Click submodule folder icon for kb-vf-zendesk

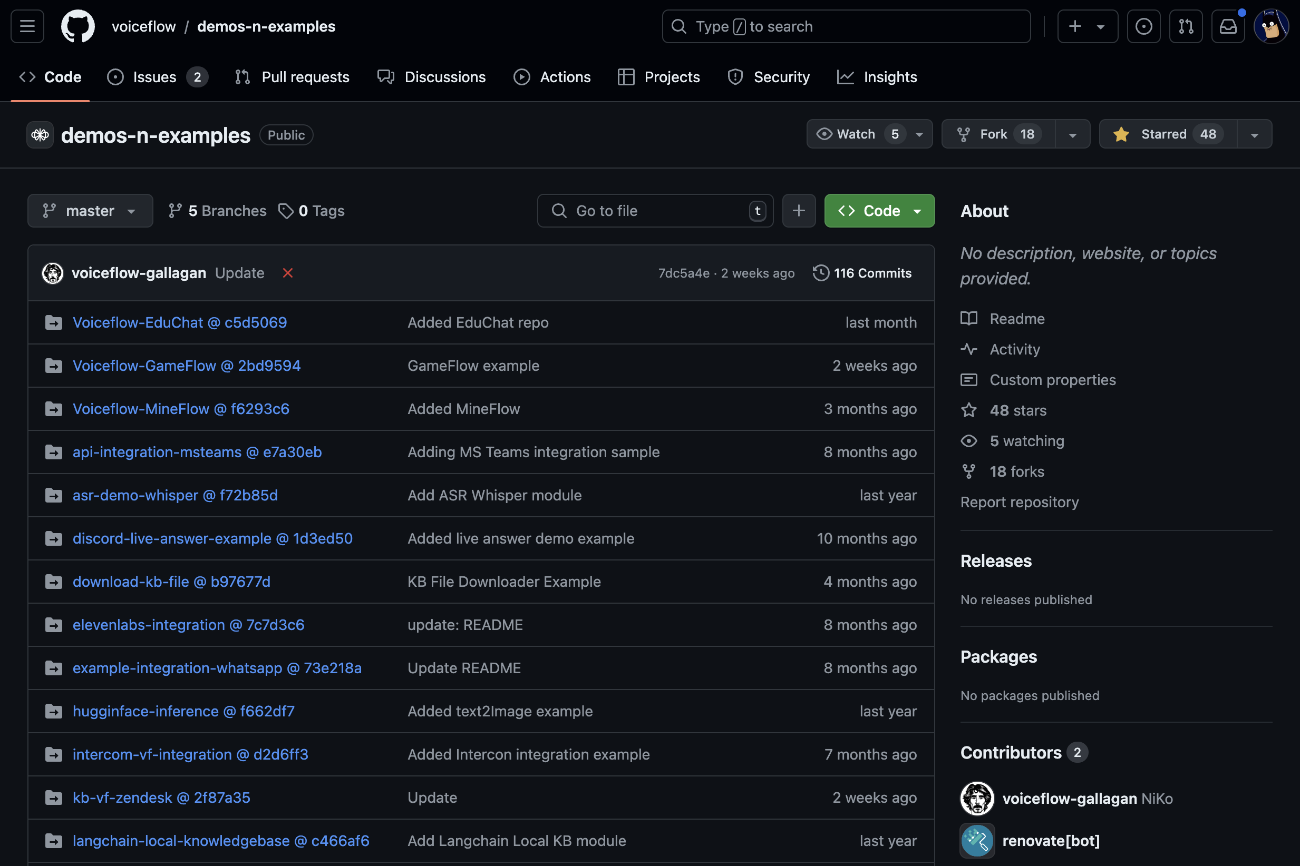[x=54, y=798]
